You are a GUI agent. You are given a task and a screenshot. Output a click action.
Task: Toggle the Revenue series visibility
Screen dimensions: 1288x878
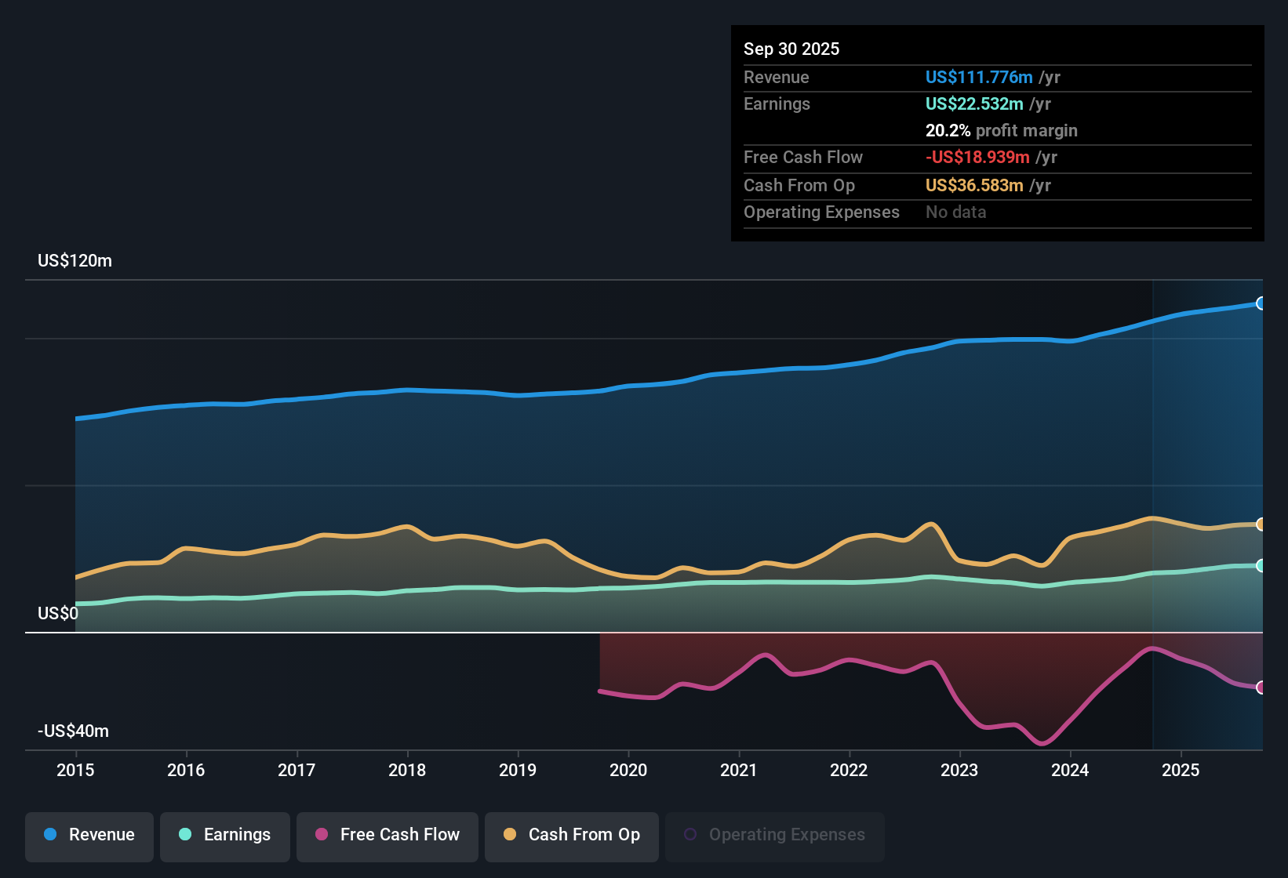click(x=89, y=835)
